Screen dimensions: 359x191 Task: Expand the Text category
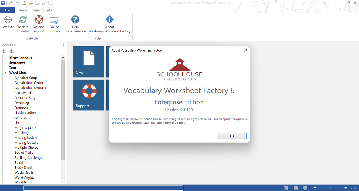(5, 68)
